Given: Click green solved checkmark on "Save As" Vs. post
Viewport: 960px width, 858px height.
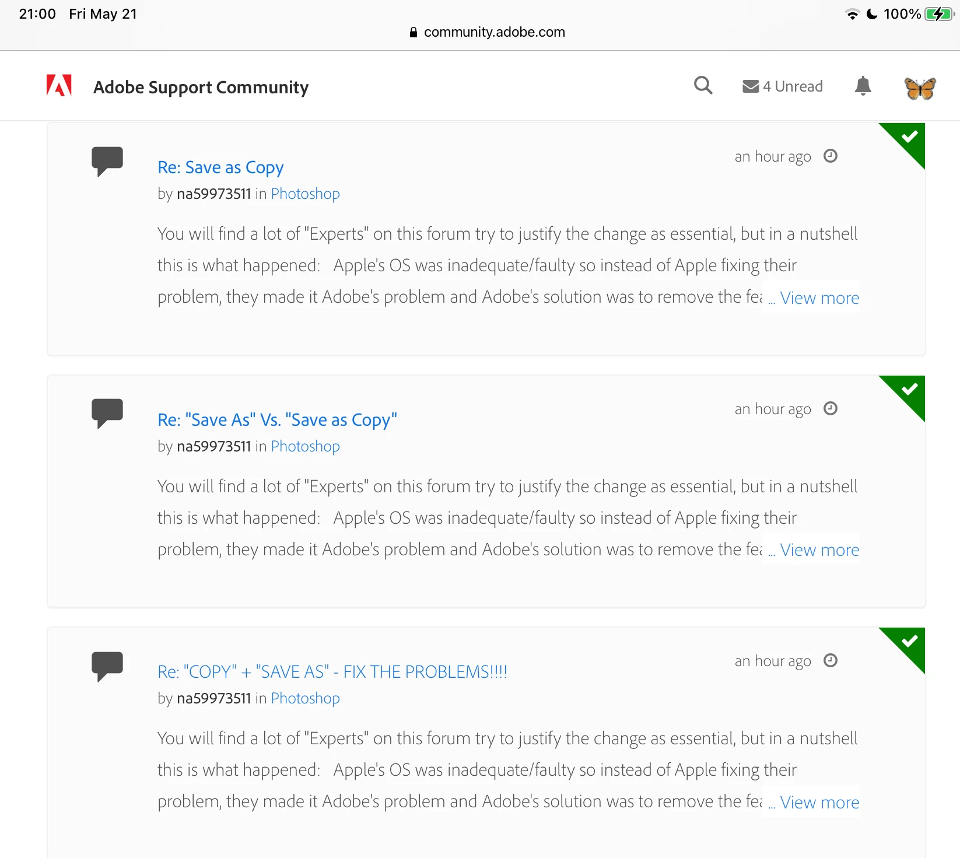Looking at the screenshot, I should [x=909, y=390].
